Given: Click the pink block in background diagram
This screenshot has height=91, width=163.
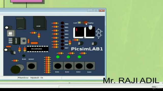Looking at the screenshot, I should coord(26,1).
